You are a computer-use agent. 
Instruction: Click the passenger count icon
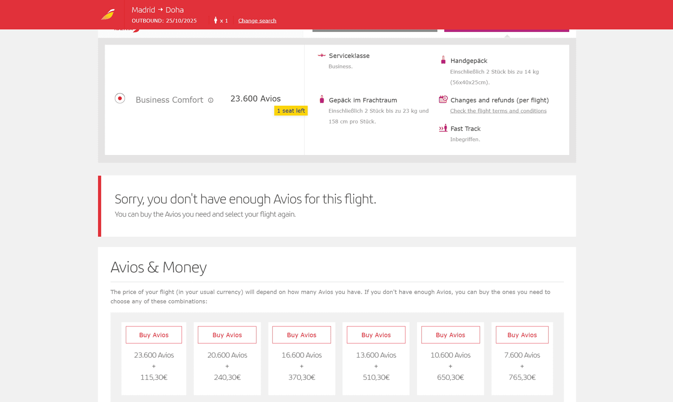coord(216,20)
